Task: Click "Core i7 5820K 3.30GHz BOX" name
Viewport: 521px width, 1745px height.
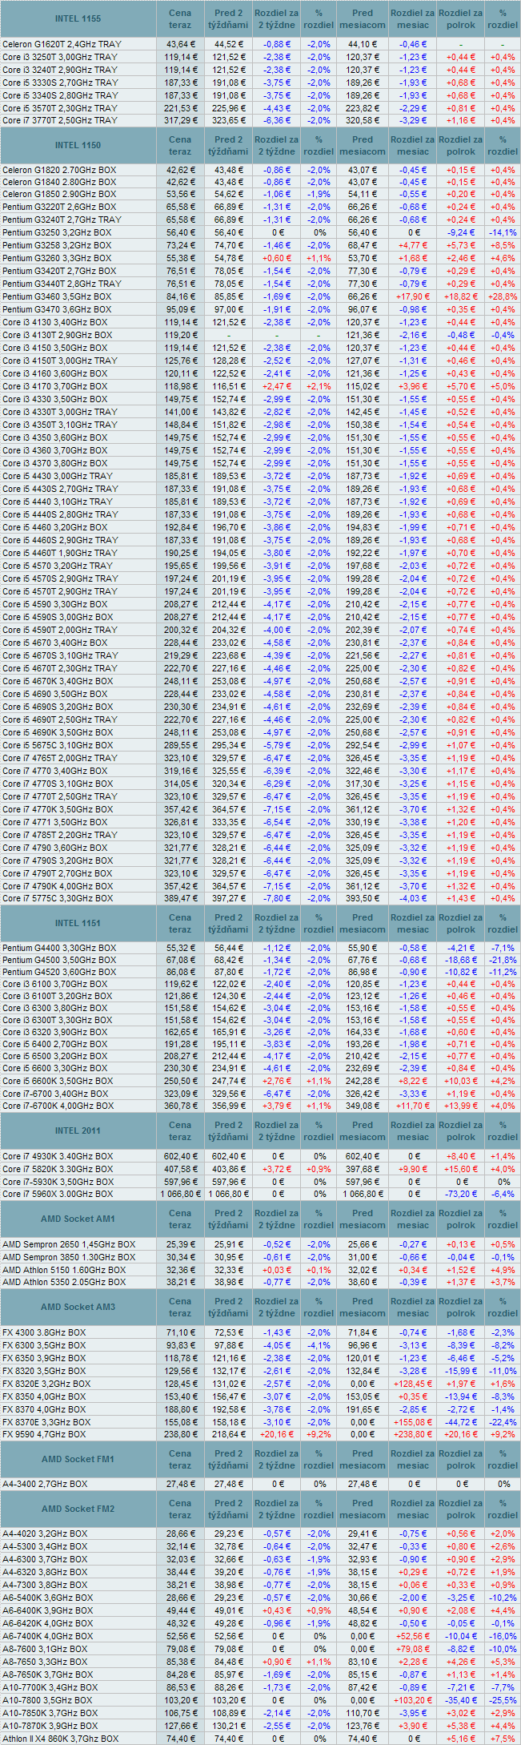Action: [x=58, y=1169]
